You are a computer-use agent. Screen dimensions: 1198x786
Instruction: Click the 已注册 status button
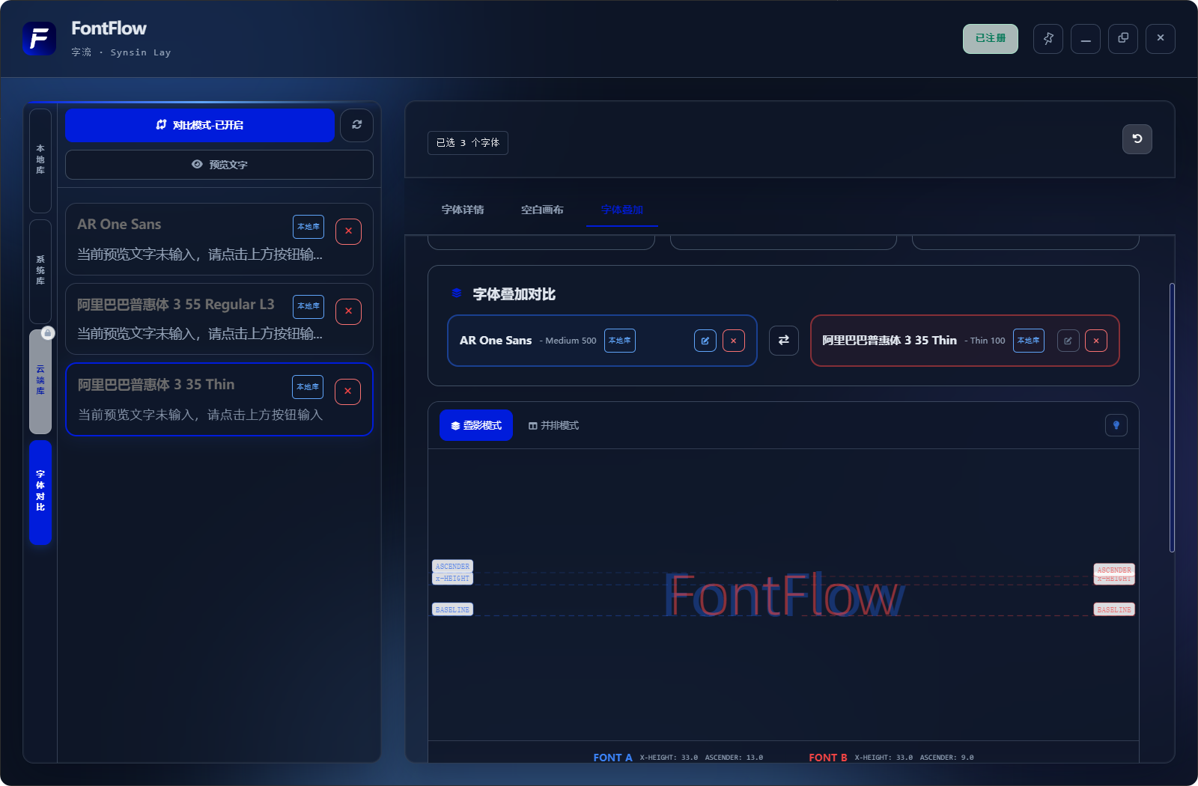991,38
